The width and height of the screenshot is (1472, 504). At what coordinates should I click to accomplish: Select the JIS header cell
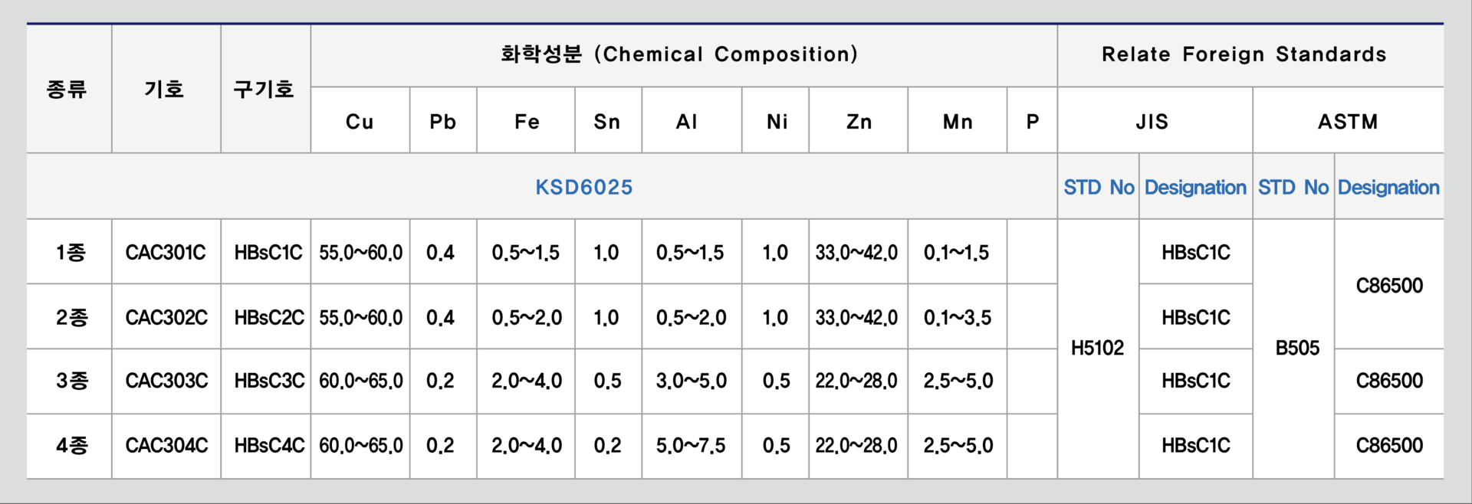1152,122
